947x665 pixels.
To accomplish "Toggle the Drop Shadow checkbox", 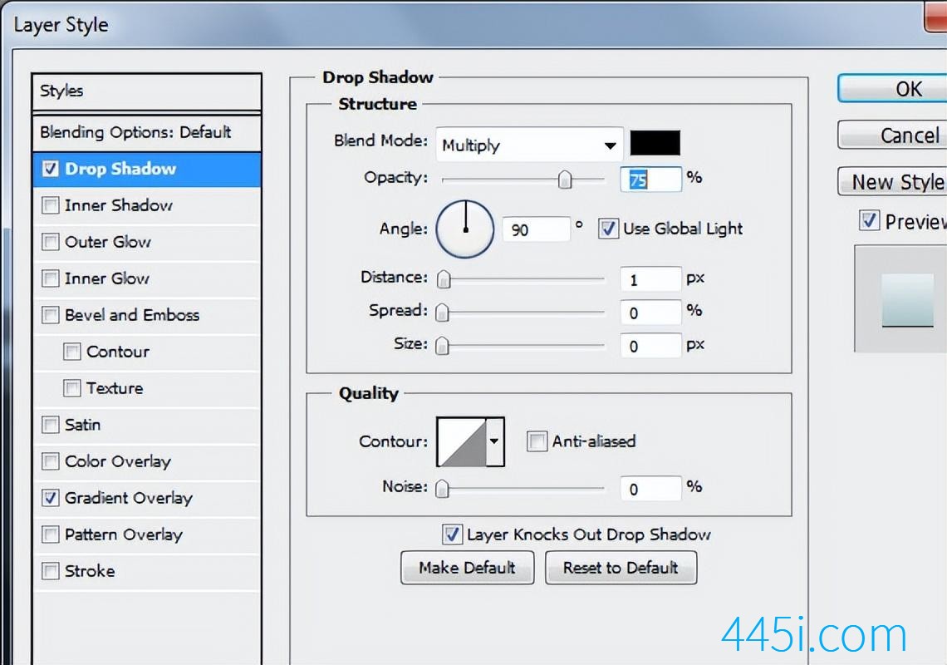I will pos(50,169).
